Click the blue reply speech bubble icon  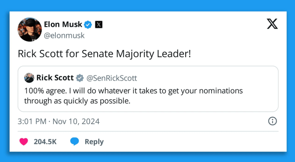click(74, 142)
